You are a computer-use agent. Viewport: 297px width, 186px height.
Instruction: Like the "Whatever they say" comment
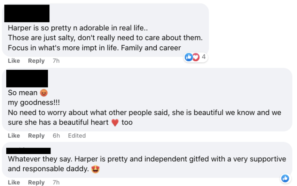pyautogui.click(x=14, y=182)
